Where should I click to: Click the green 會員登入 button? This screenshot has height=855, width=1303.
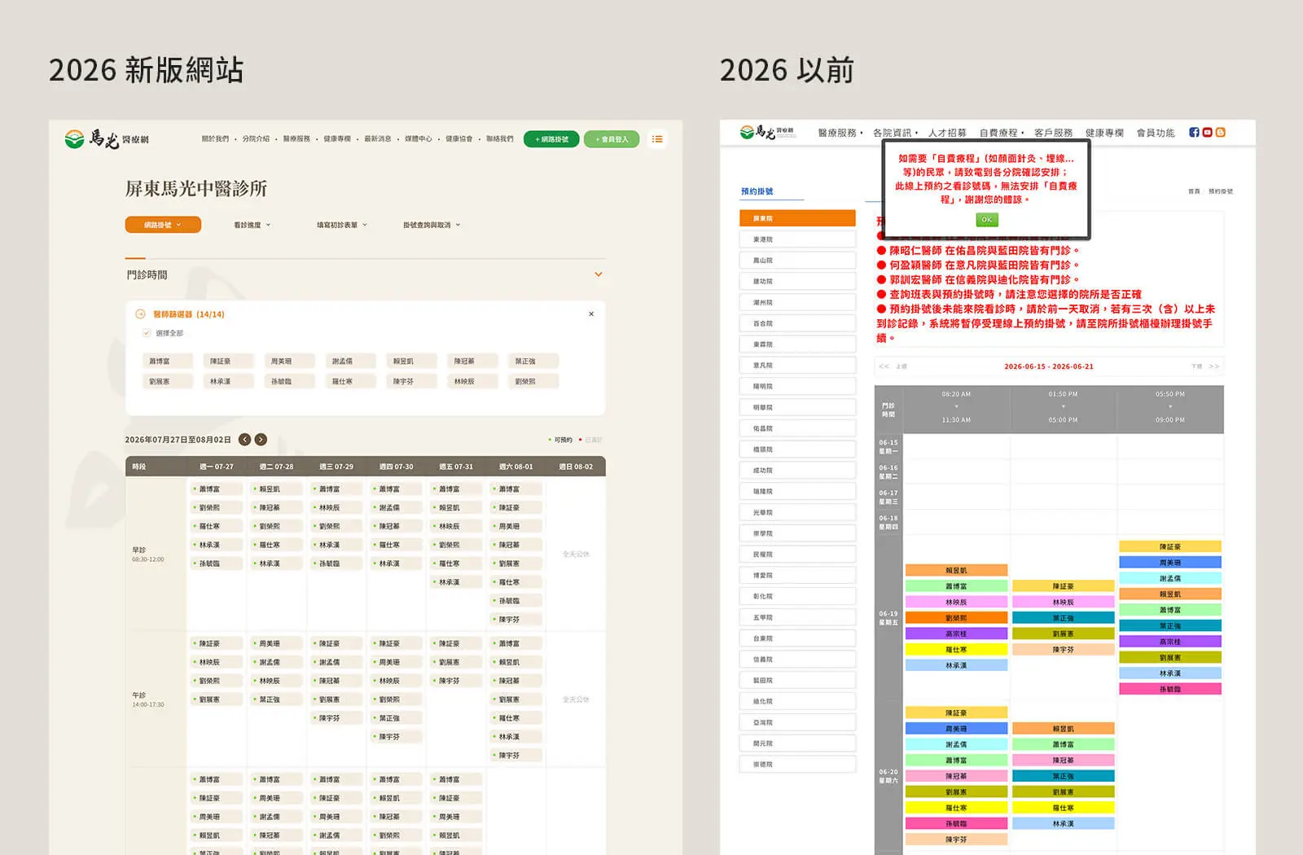612,139
